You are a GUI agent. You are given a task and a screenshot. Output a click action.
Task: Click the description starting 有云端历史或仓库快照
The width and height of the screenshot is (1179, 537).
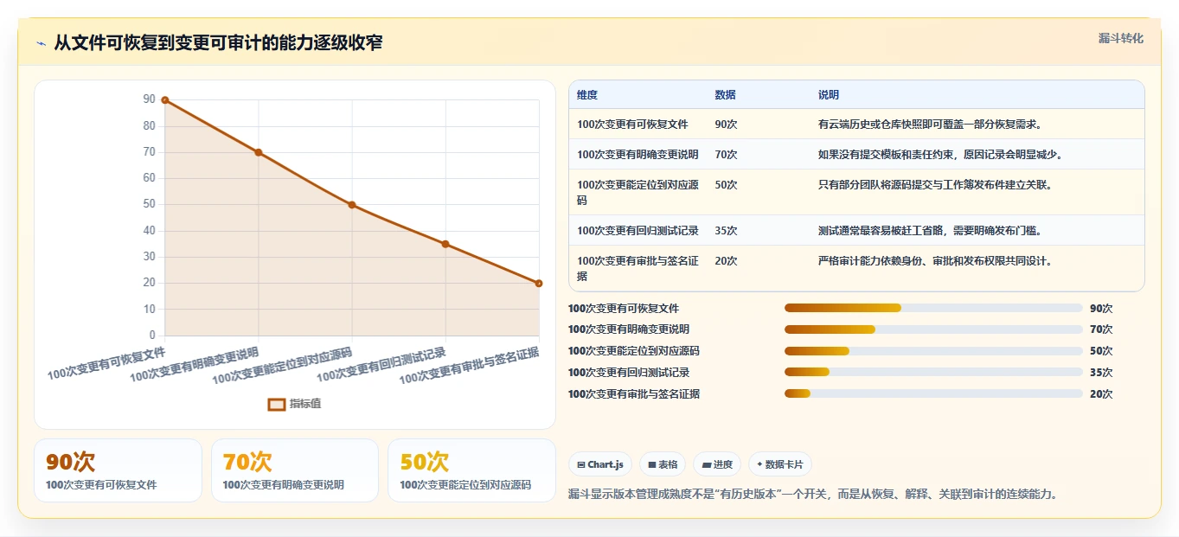930,125
